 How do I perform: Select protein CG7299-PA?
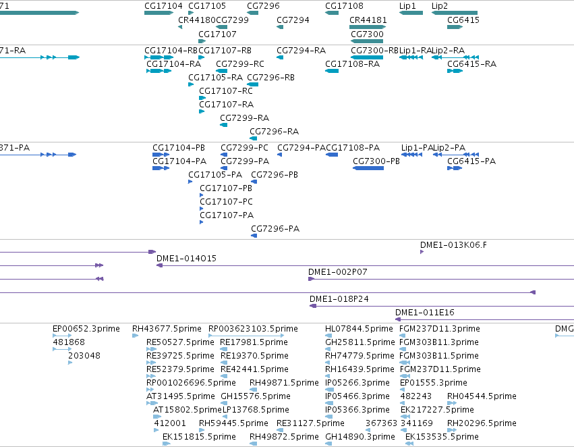[x=224, y=168]
